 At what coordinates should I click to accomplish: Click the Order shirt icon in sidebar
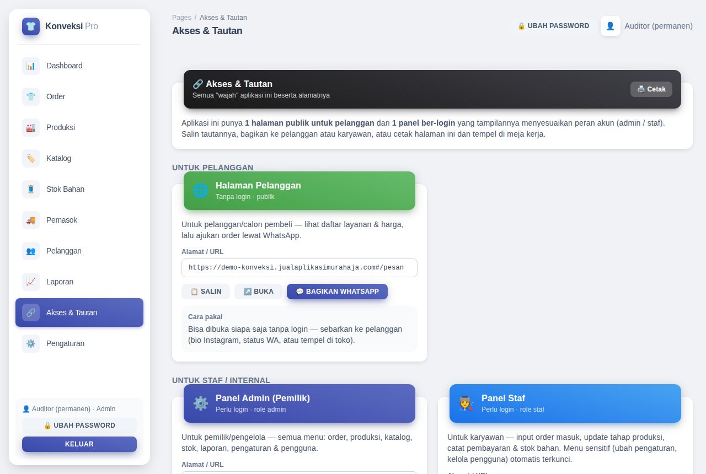[31, 96]
